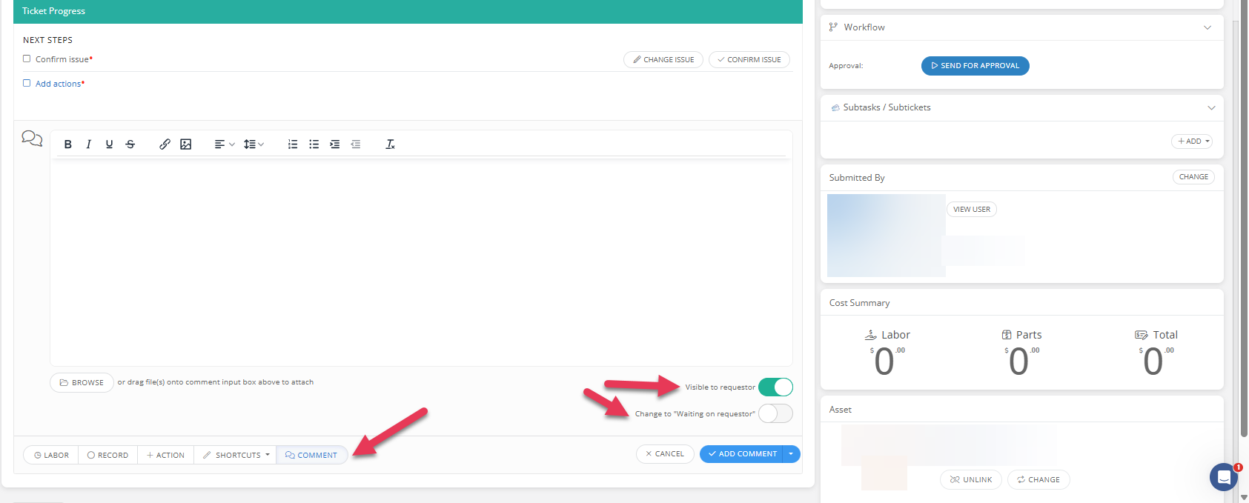Toggle bold formatting in comment editor
1249x503 pixels.
point(68,144)
